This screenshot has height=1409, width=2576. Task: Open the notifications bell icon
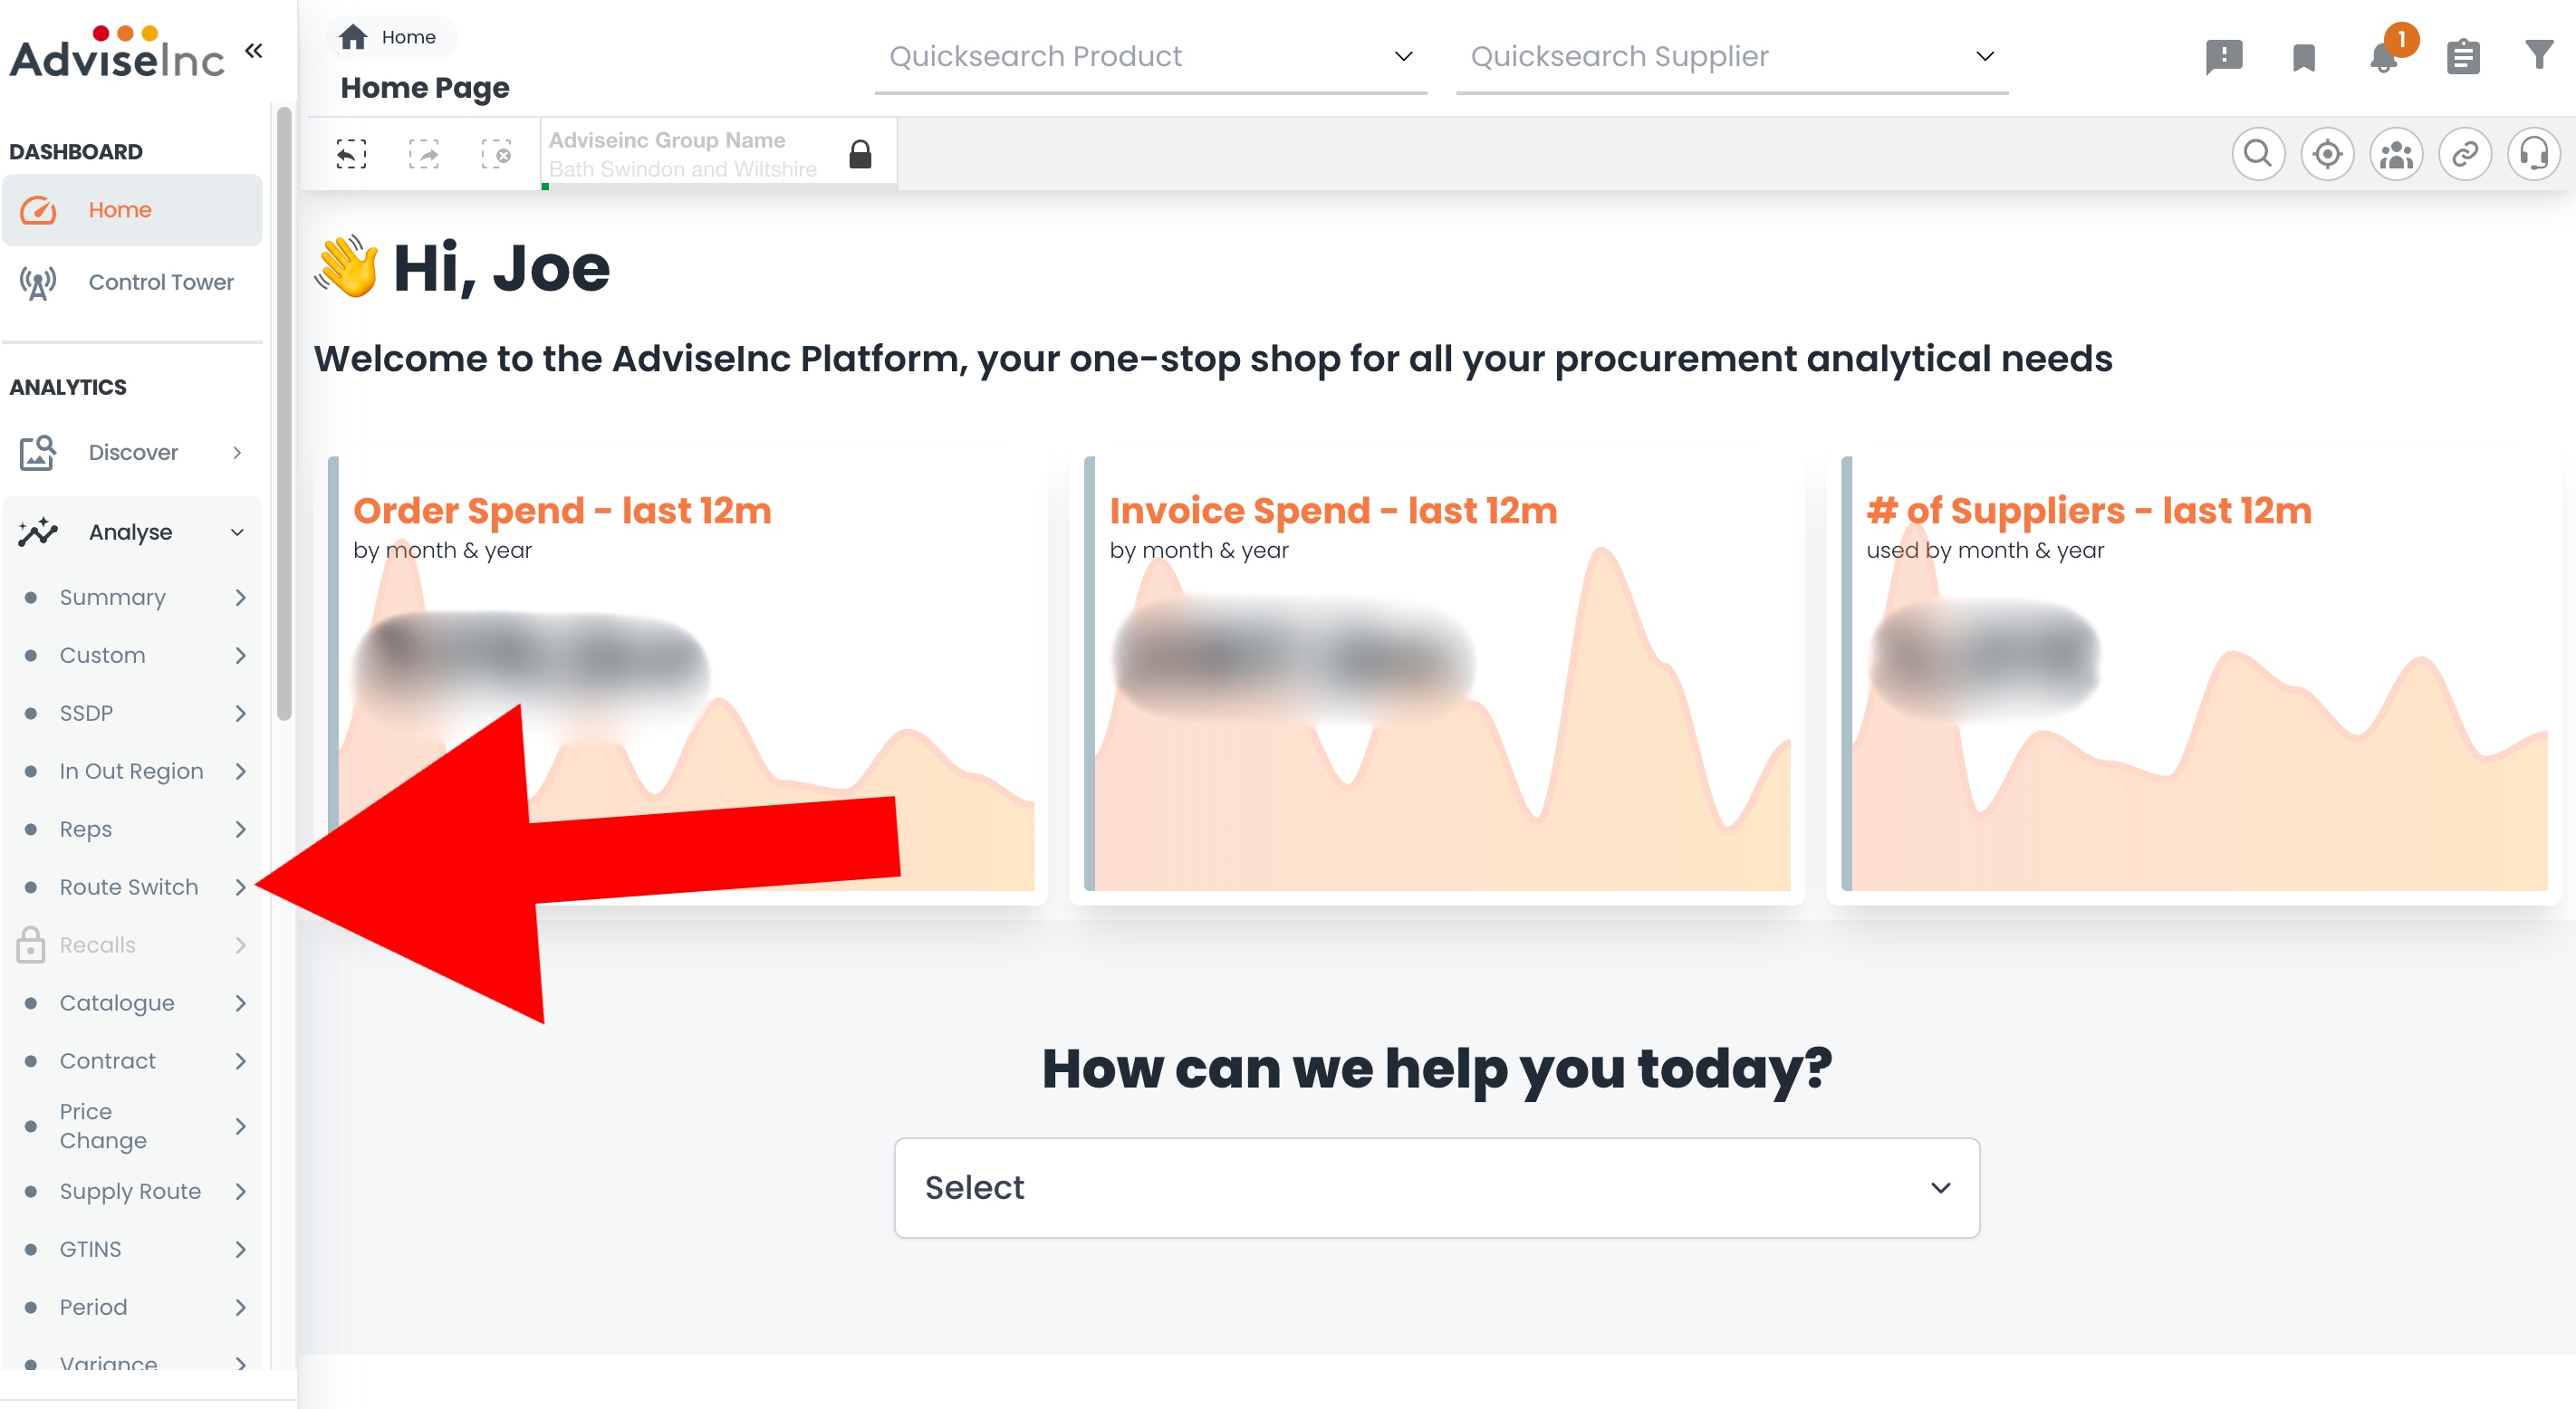(x=2384, y=57)
